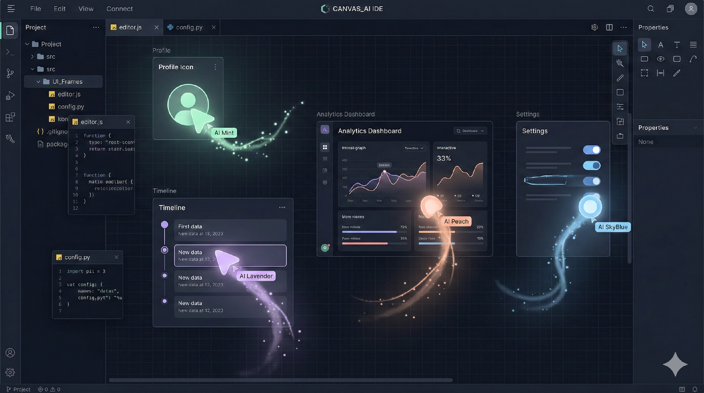Viewport: 704px width, 393px height.
Task: Open the Explorer files icon in activity bar
Action: click(x=10, y=30)
